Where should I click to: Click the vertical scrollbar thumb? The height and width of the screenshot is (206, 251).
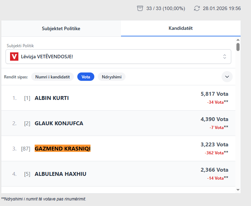[x=238, y=47]
